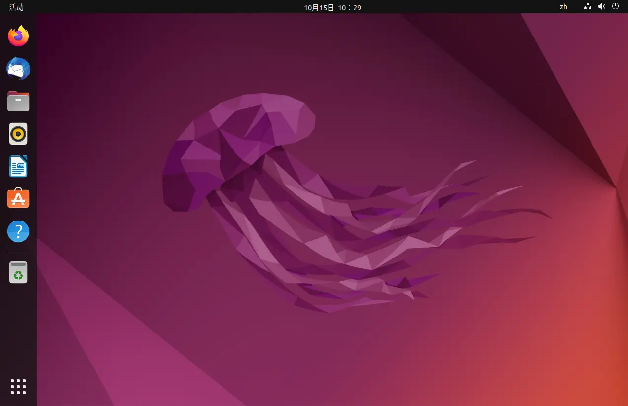The height and width of the screenshot is (406, 628).
Task: Open the Trash bin icon
Action: tap(18, 272)
